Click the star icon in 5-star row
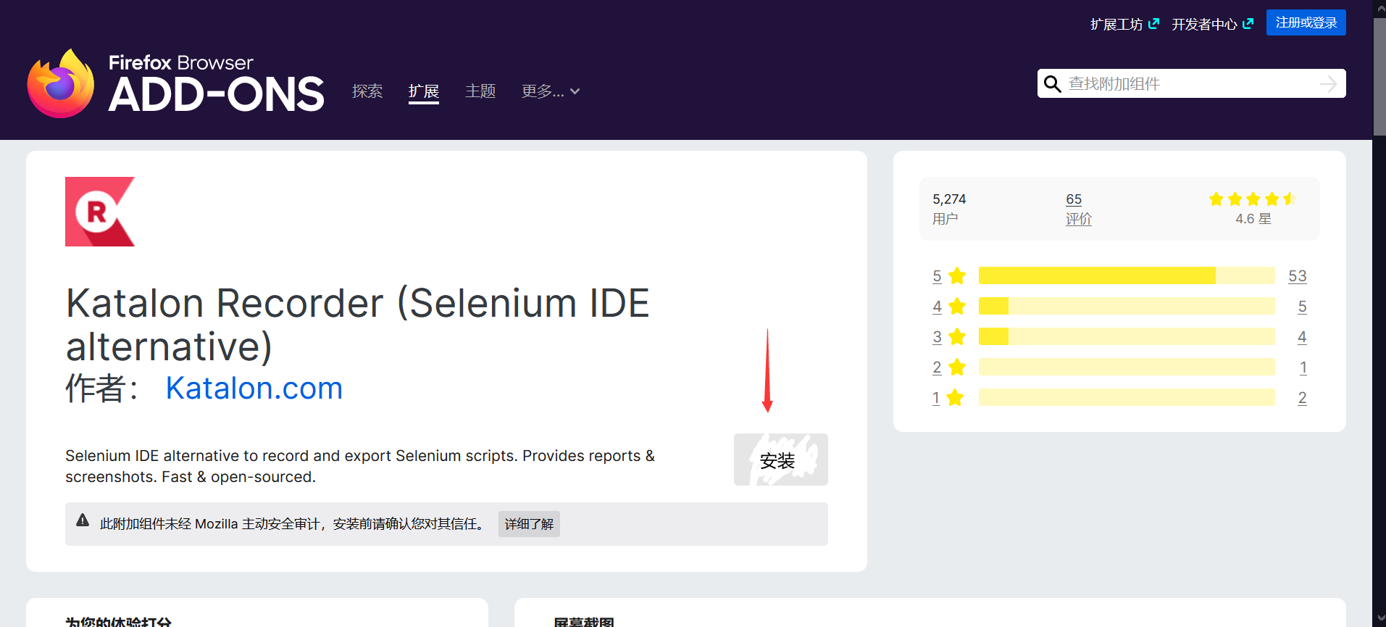1386x627 pixels. tap(957, 276)
